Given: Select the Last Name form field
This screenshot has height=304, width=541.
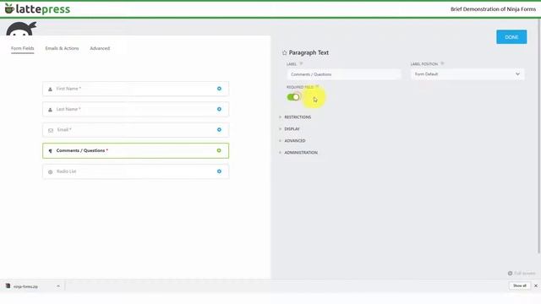Looking at the screenshot, I should pyautogui.click(x=135, y=109).
